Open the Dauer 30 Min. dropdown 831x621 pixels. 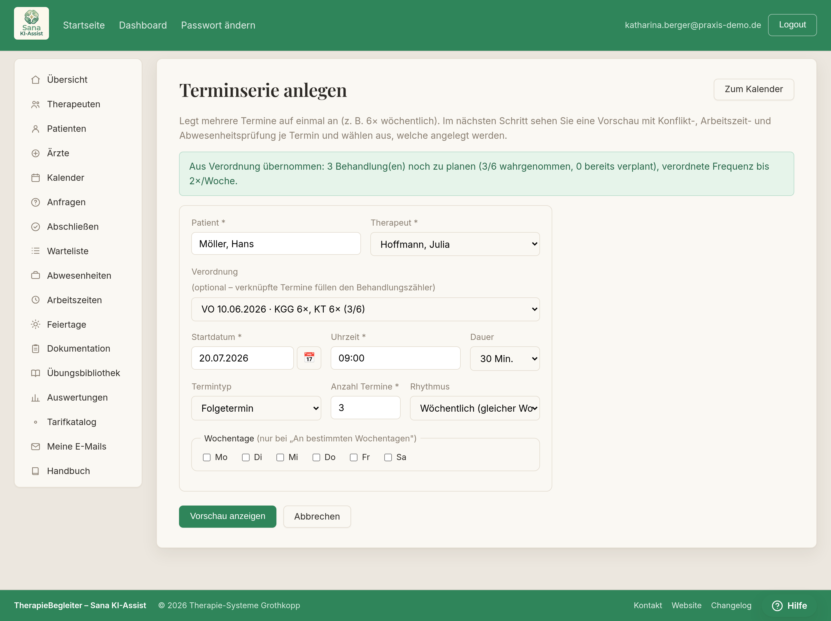pyautogui.click(x=505, y=359)
